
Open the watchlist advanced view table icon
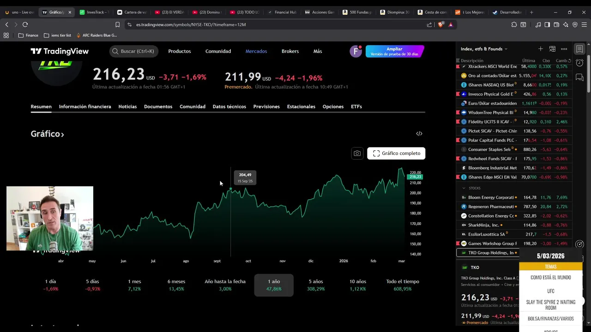coord(552,49)
